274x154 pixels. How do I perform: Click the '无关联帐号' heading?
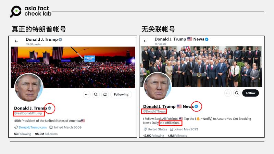tap(158, 29)
